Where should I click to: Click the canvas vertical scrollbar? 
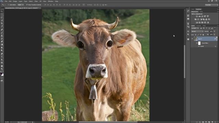click(185, 61)
